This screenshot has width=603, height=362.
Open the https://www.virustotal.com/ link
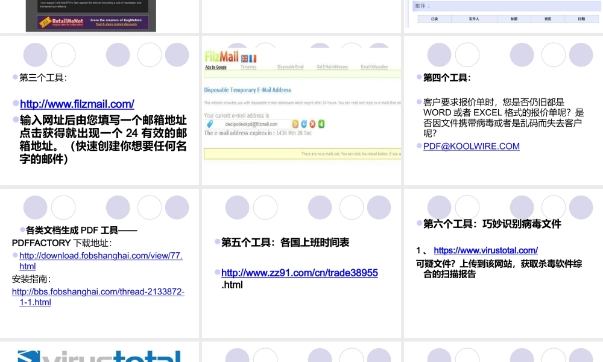pos(485,250)
